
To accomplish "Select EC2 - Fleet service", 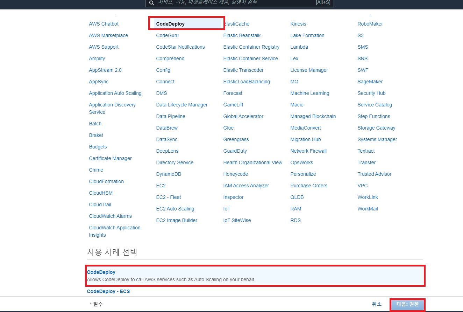I will tap(169, 197).
